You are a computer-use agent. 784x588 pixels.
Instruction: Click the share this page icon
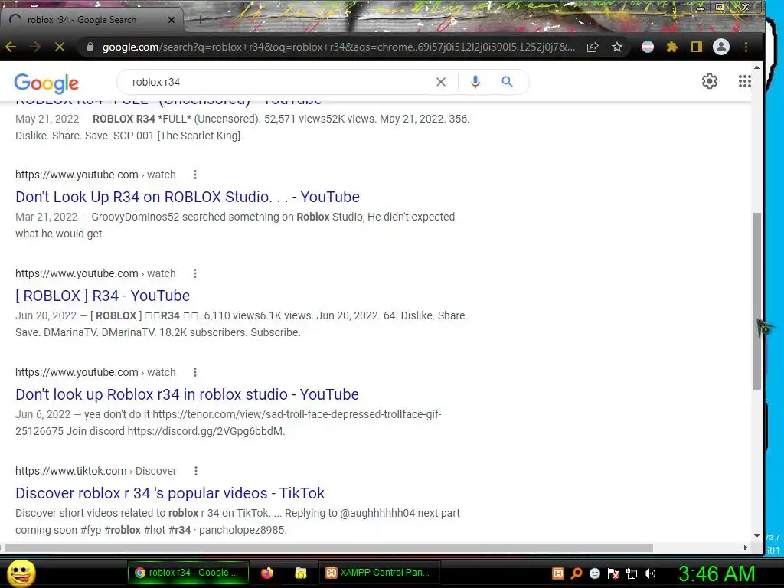[593, 47]
